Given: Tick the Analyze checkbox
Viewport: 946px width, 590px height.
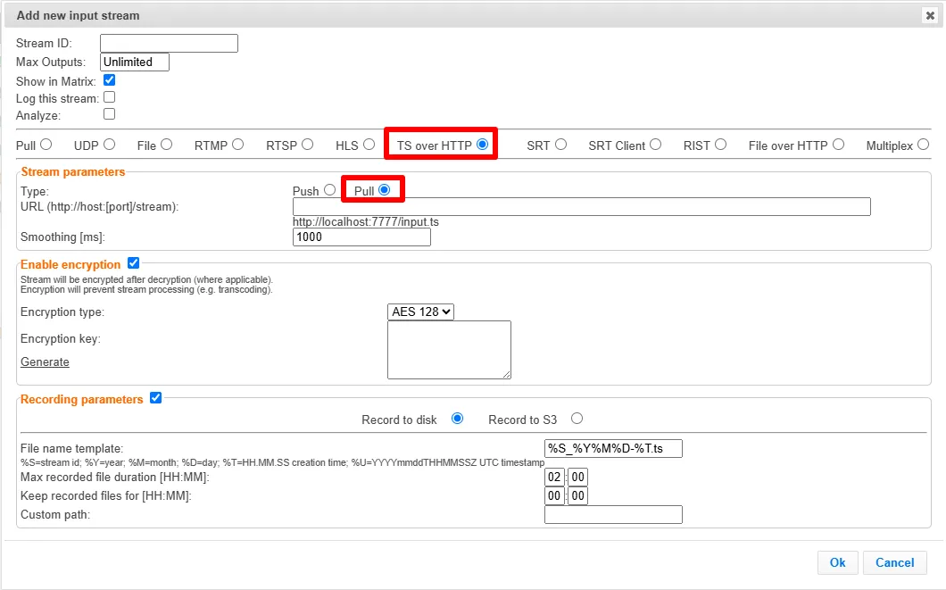Looking at the screenshot, I should tap(109, 114).
